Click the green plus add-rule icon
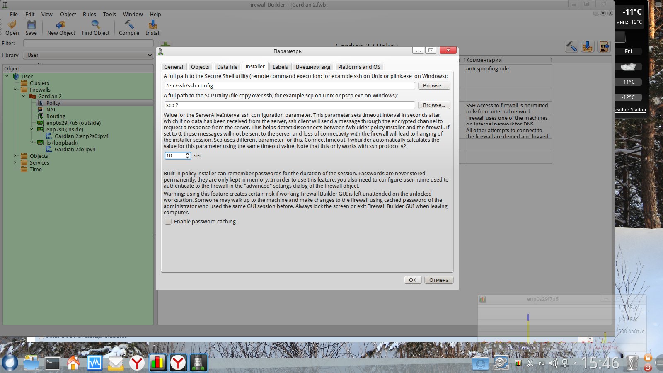 point(165,44)
